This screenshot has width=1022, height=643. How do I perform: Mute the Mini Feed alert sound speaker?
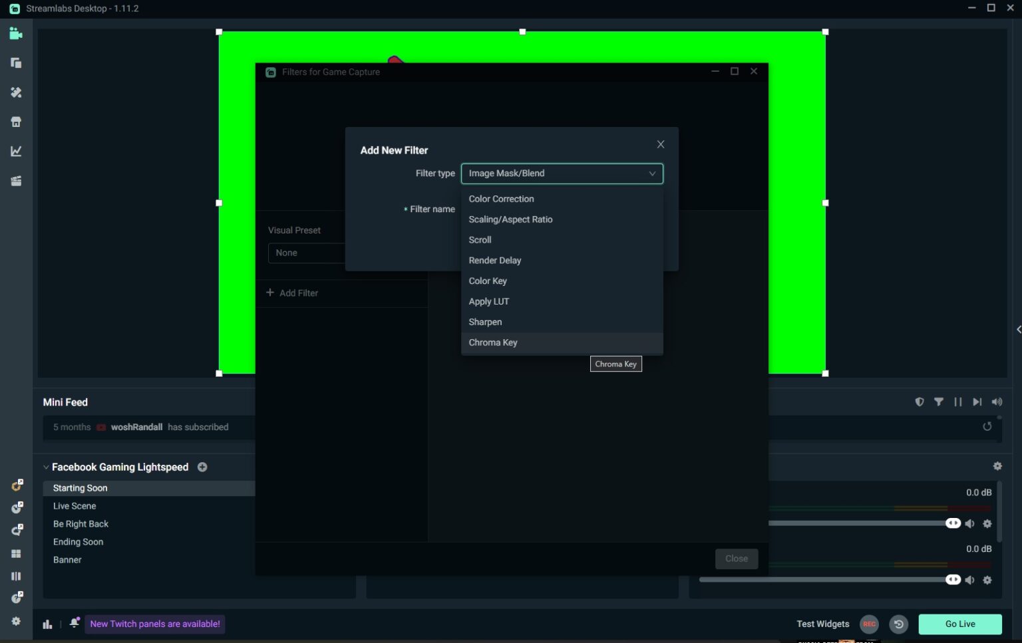coord(996,402)
